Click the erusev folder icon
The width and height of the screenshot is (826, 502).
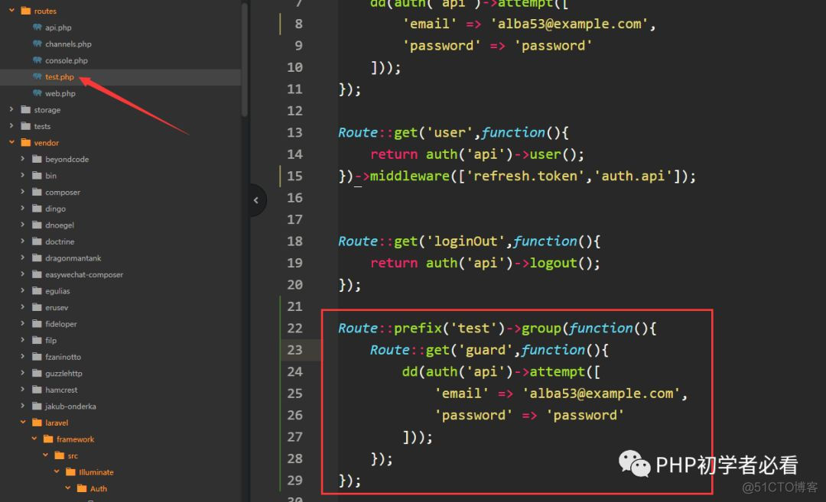click(x=37, y=307)
